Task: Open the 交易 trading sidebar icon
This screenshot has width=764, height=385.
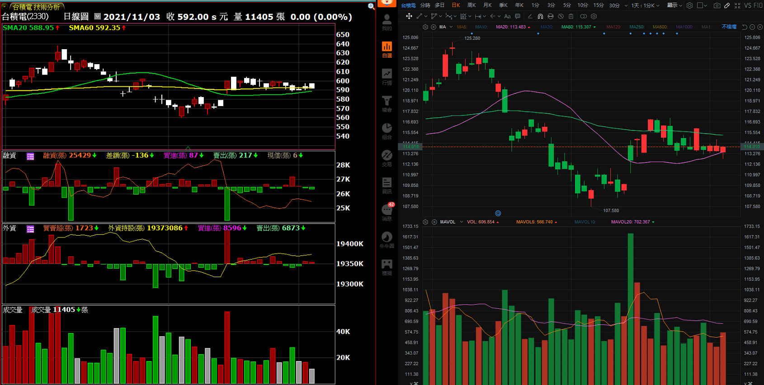Action: [x=387, y=158]
